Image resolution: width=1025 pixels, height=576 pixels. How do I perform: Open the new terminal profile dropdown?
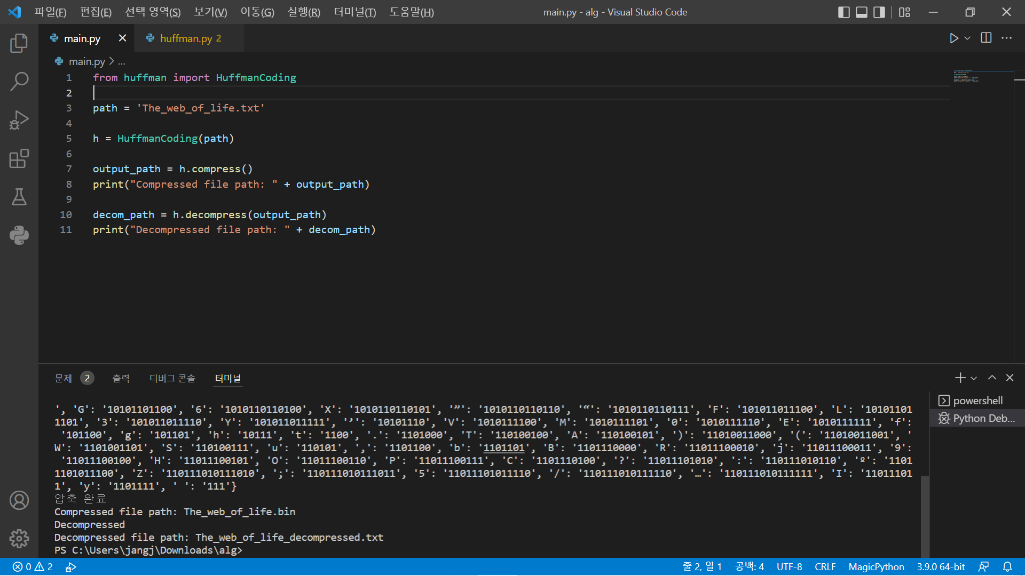click(974, 378)
